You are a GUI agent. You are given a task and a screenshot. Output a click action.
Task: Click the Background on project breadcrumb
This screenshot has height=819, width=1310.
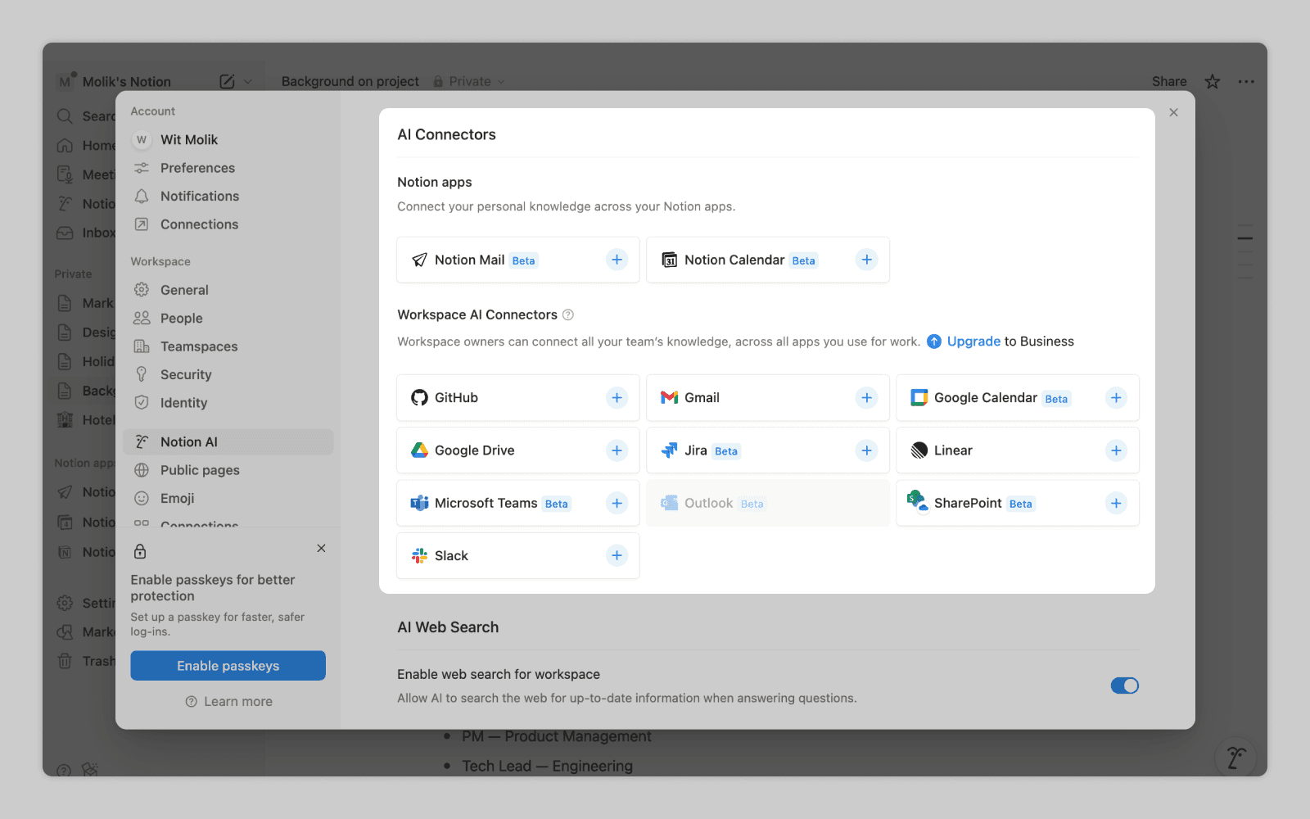[x=350, y=81]
